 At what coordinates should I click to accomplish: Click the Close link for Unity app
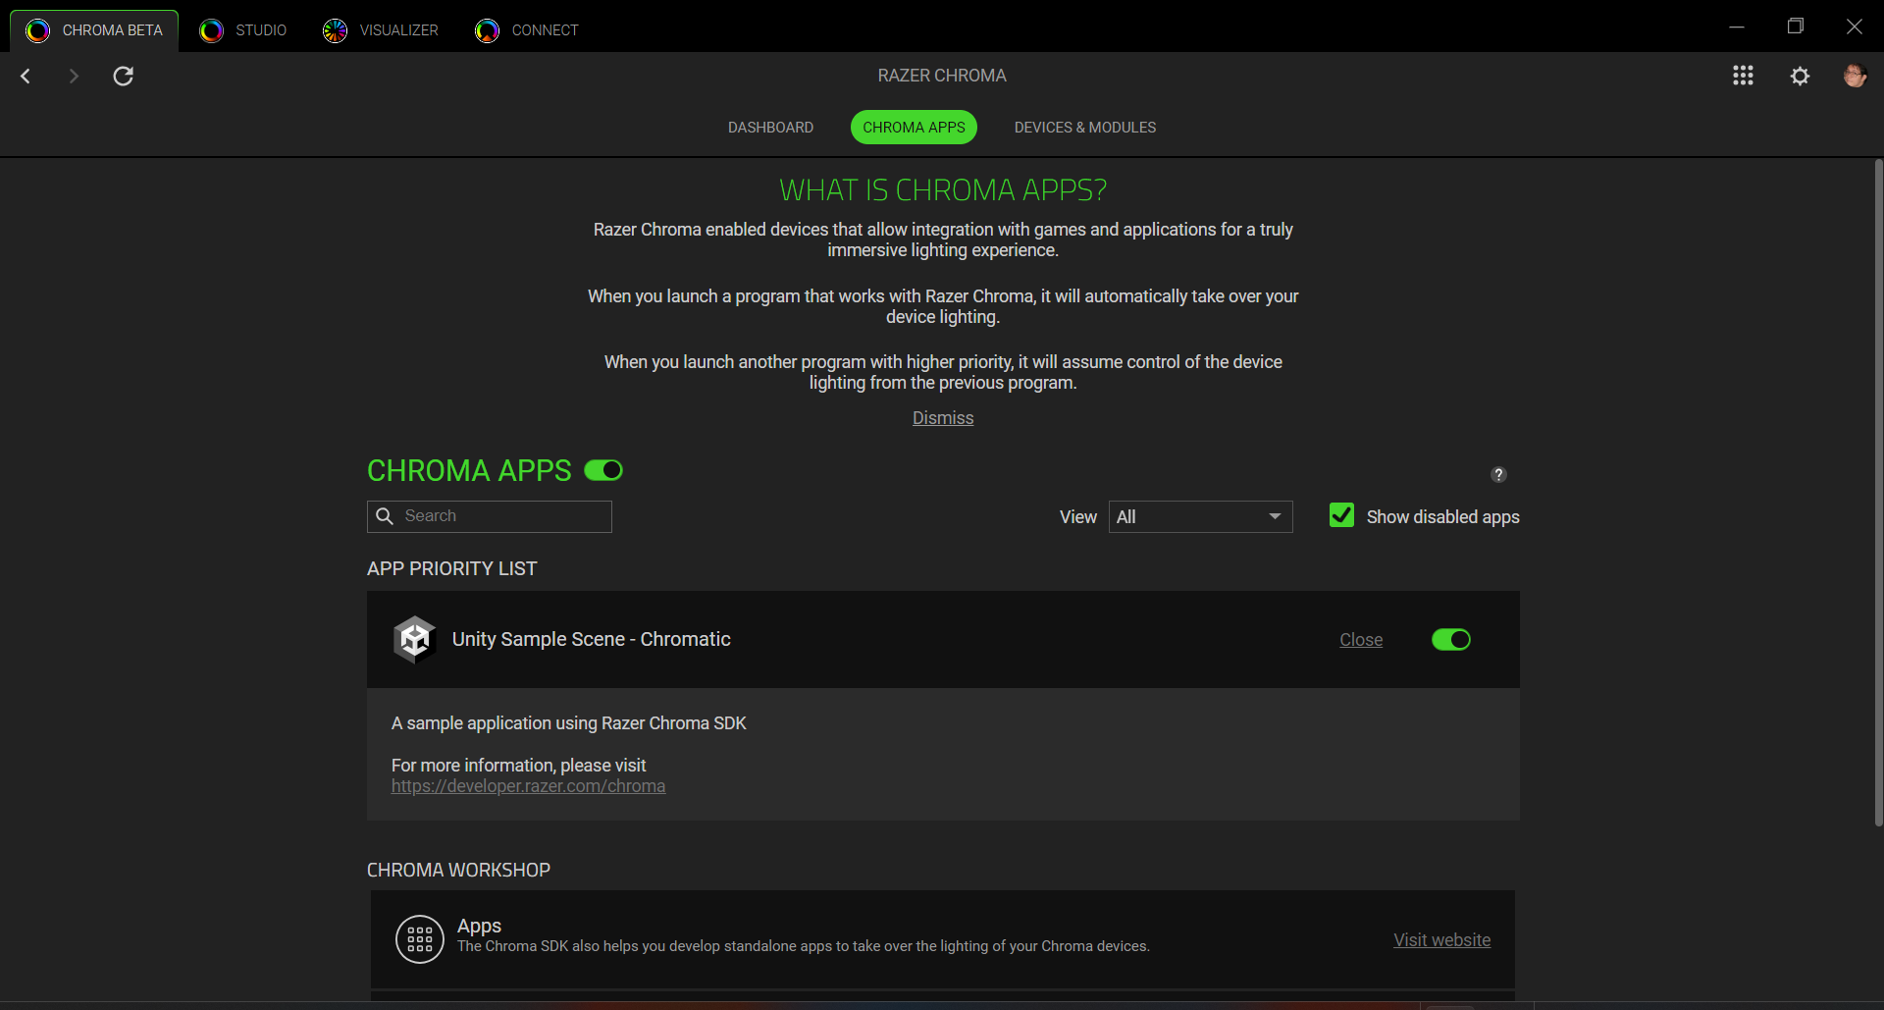[x=1360, y=640]
